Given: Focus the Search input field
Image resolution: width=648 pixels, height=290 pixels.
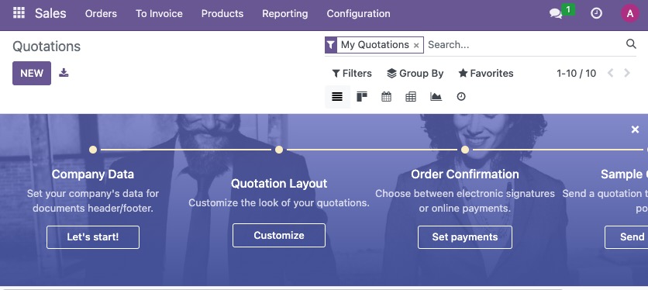Looking at the screenshot, I should point(524,45).
